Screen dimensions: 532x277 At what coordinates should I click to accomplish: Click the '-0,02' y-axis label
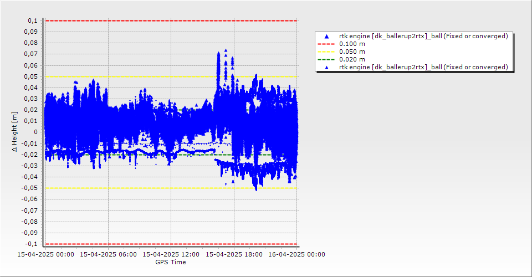click(x=30, y=155)
